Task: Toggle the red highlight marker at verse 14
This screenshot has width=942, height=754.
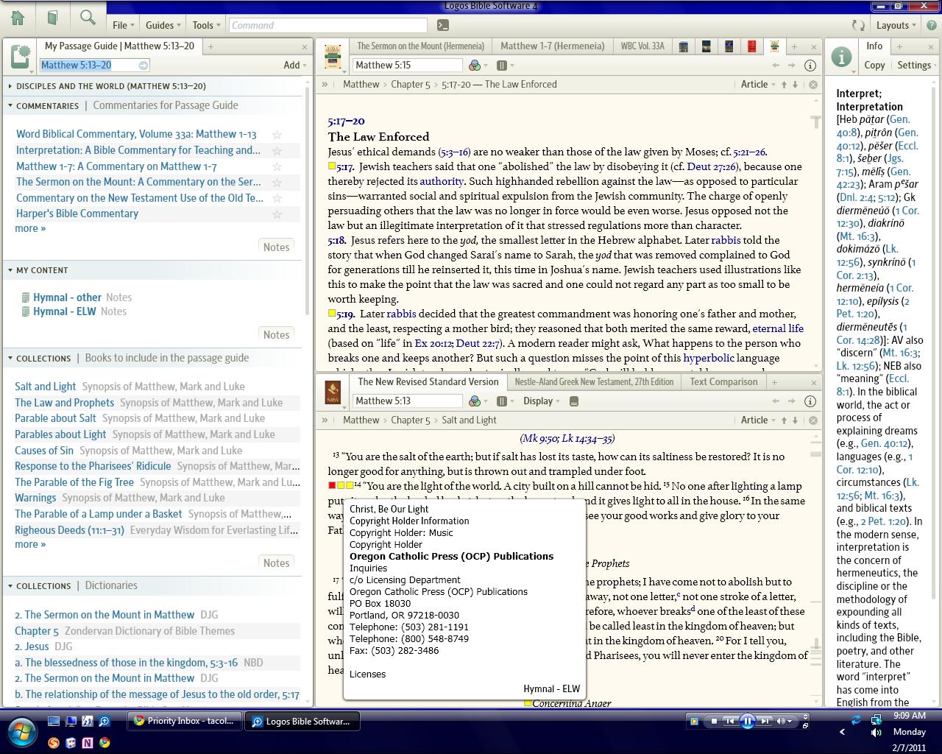Action: point(332,485)
